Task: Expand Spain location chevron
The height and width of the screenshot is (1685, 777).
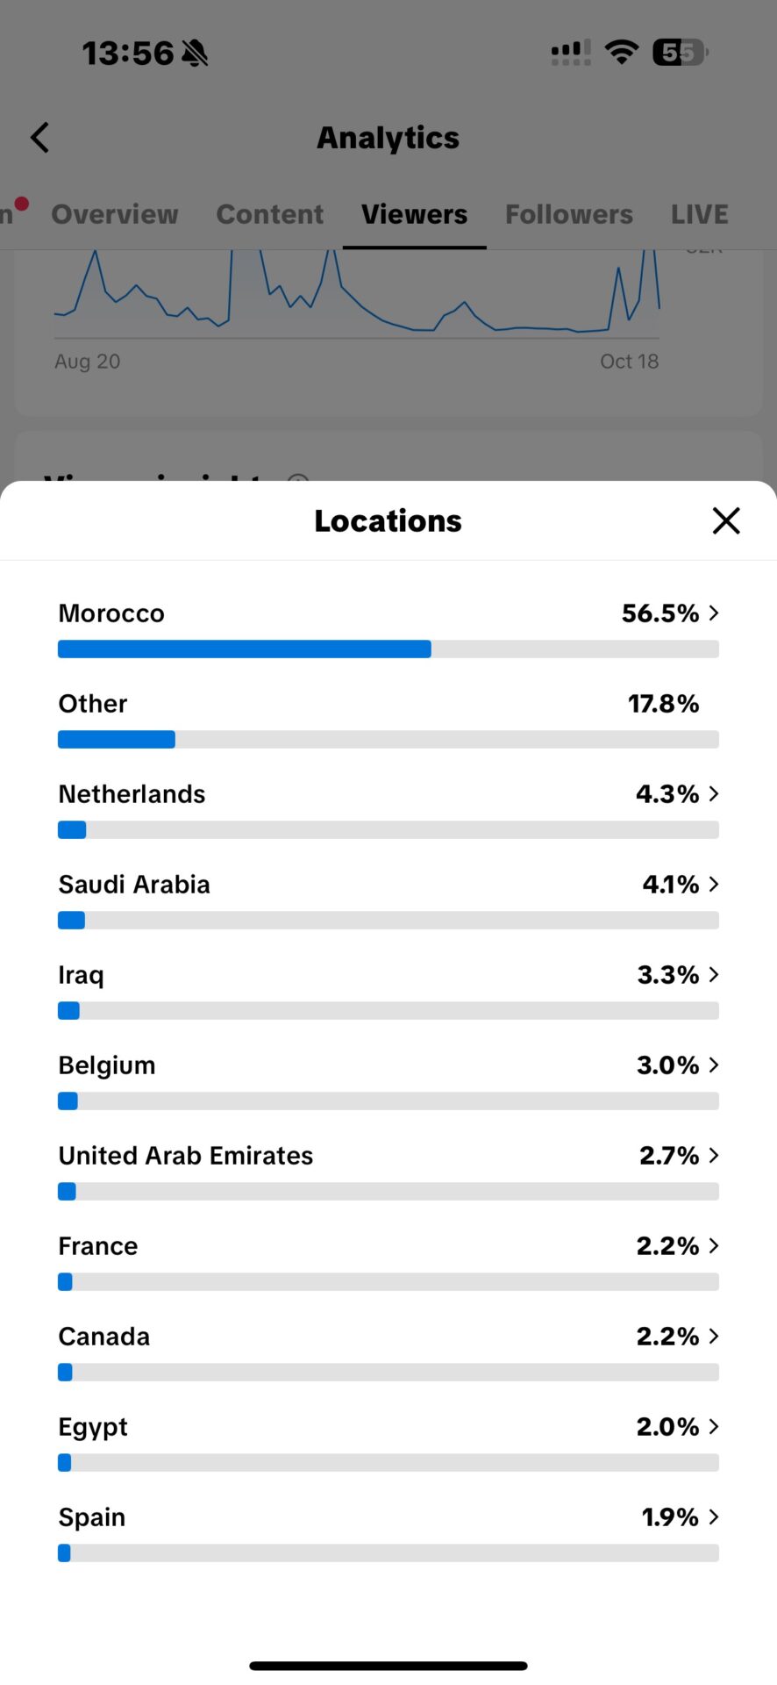Action: (x=714, y=1516)
